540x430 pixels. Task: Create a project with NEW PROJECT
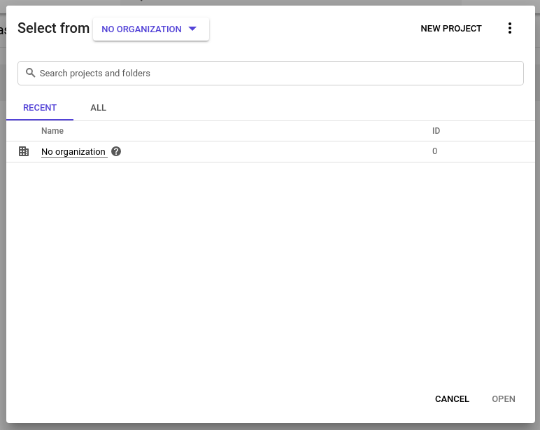point(450,29)
